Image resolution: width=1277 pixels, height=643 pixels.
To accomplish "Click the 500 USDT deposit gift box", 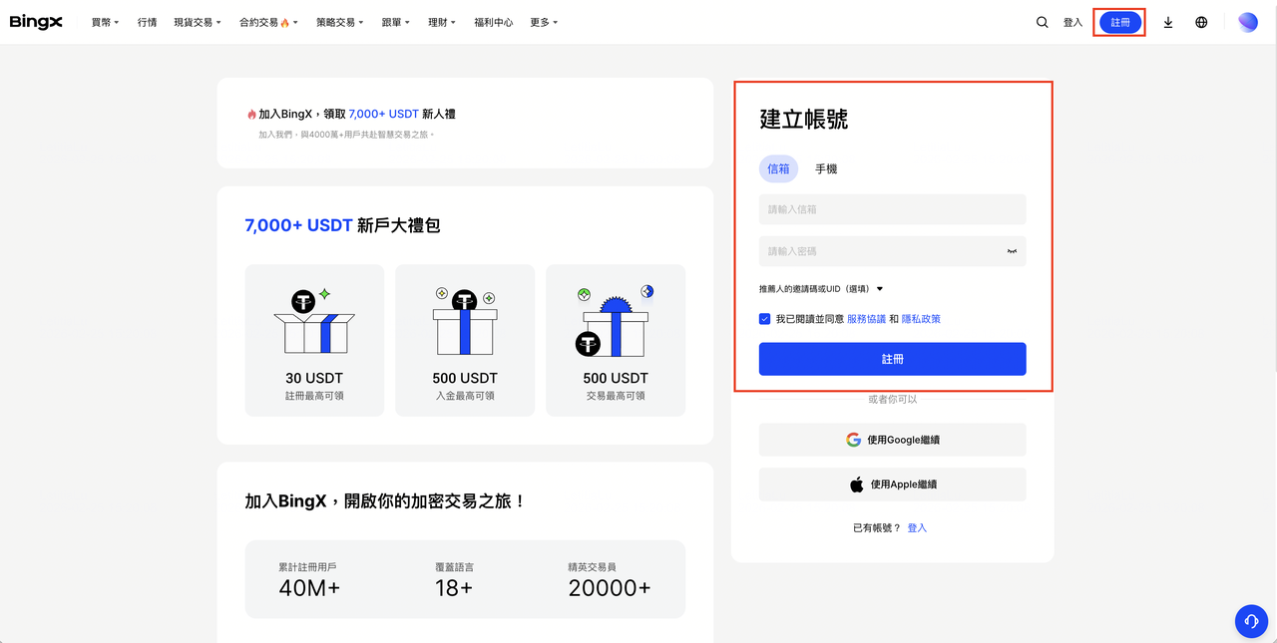I will (465, 321).
